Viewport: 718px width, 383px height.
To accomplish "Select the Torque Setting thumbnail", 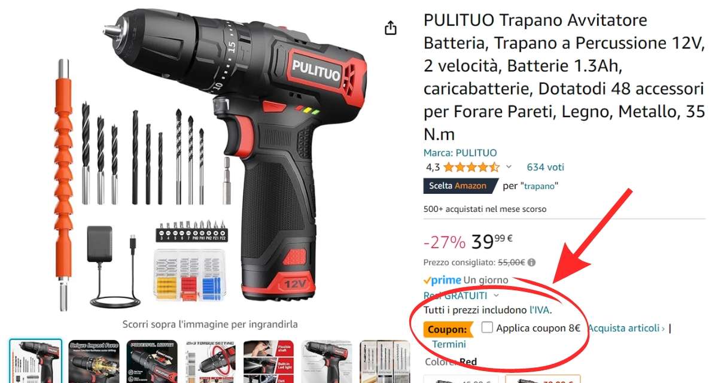I will (x=210, y=361).
